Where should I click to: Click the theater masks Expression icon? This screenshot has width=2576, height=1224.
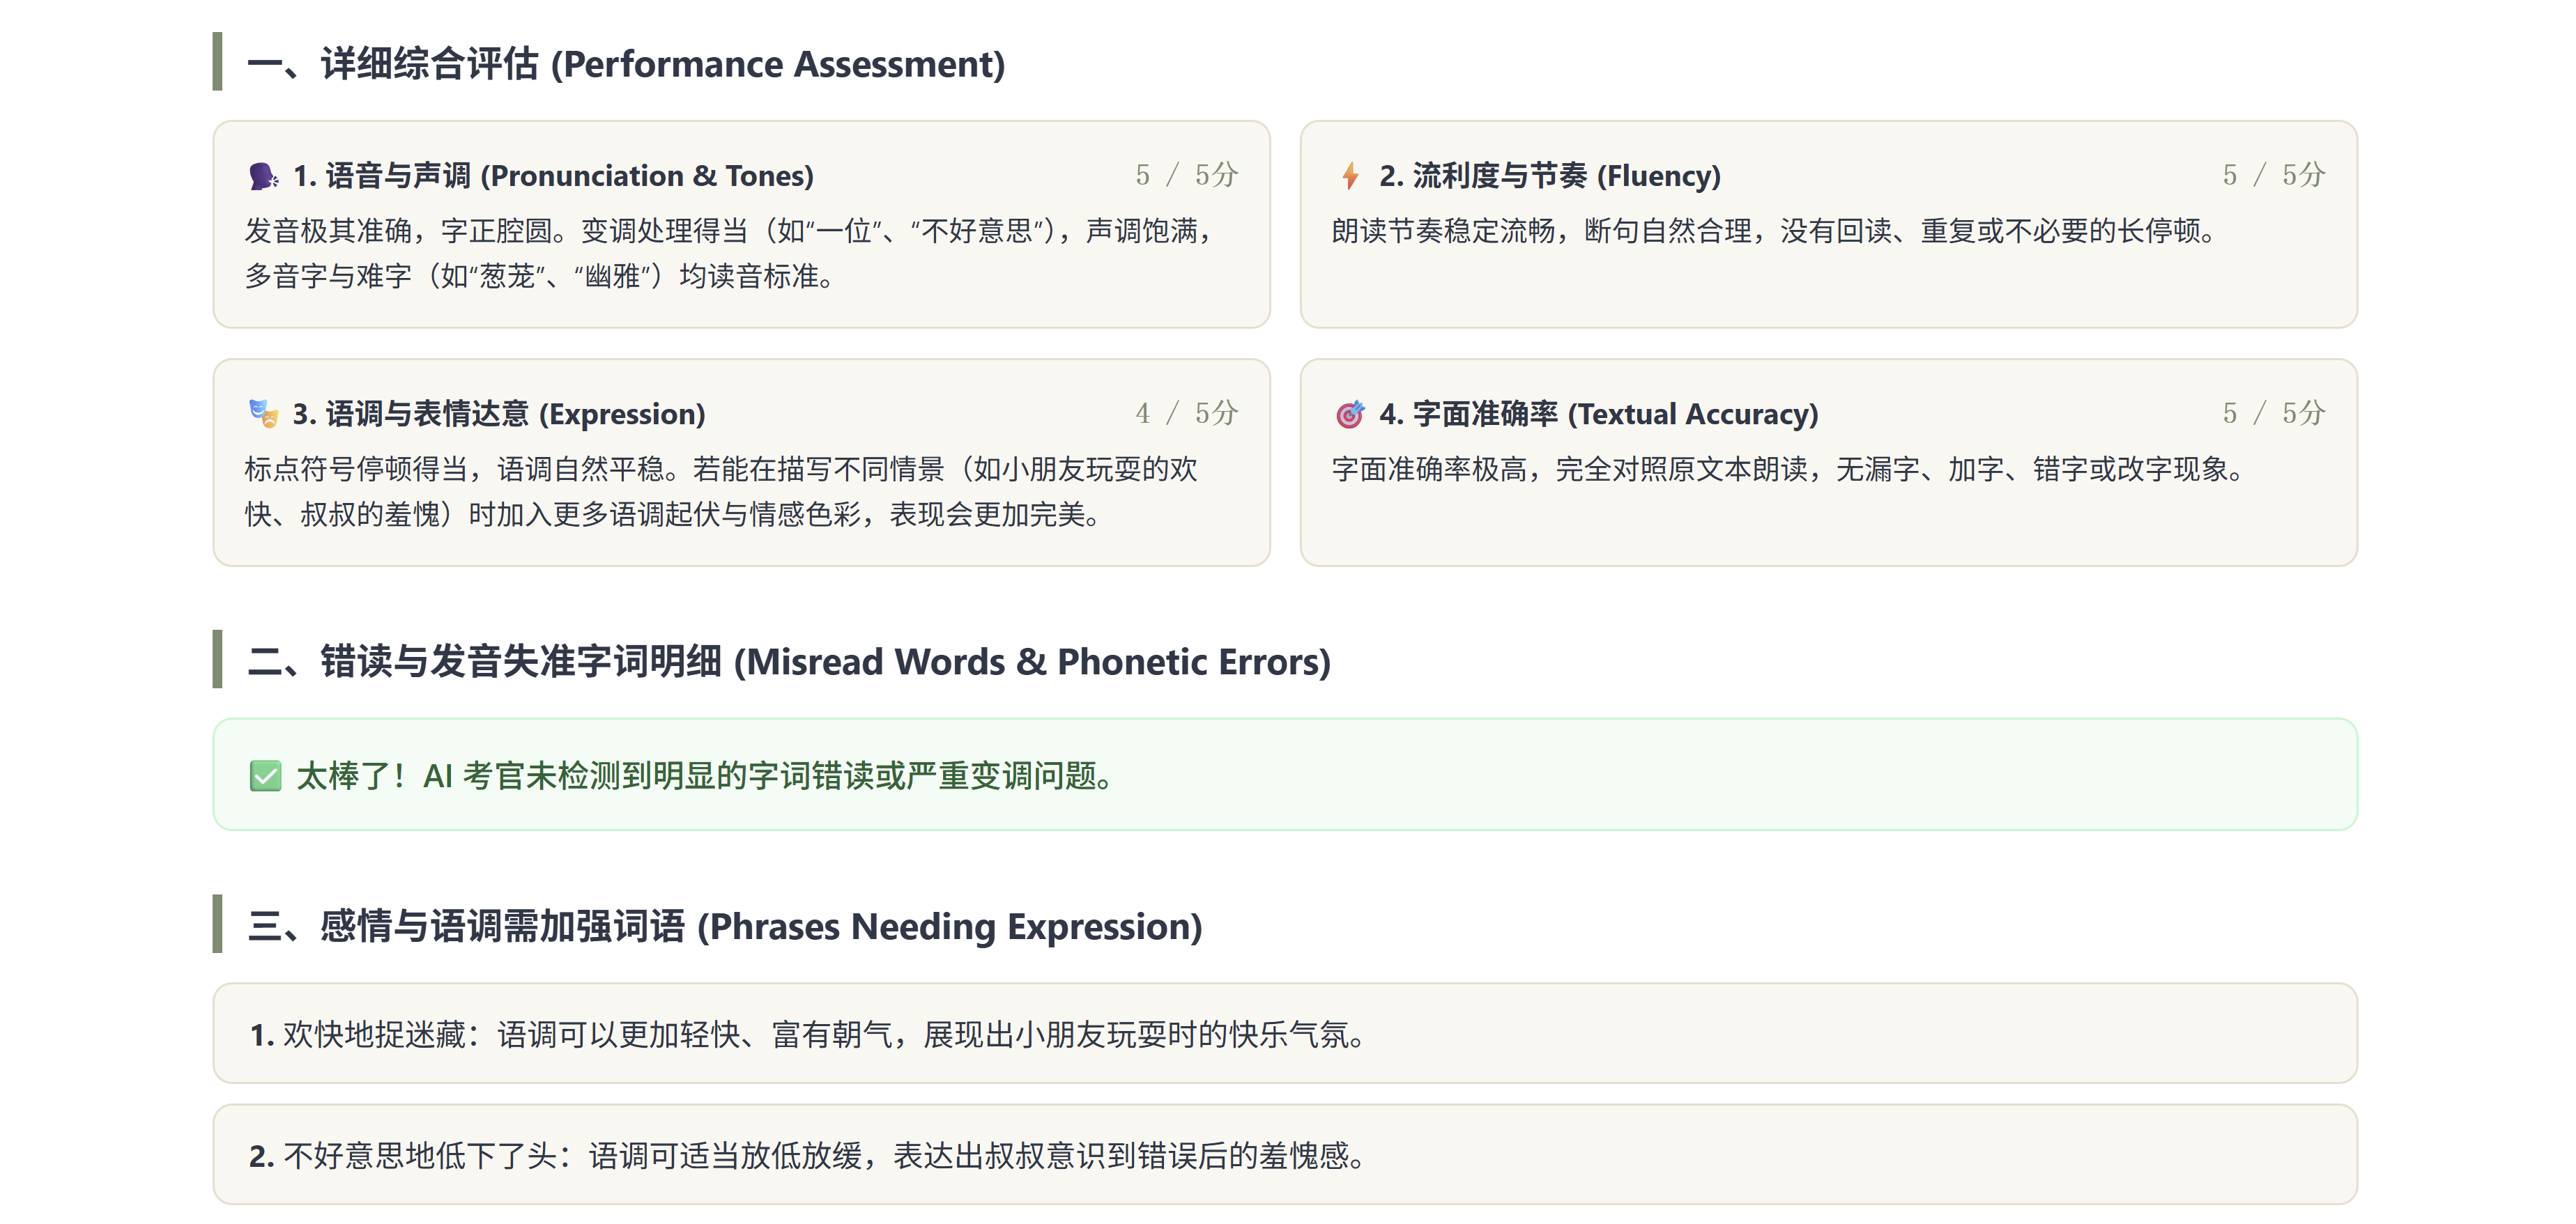pyautogui.click(x=263, y=414)
